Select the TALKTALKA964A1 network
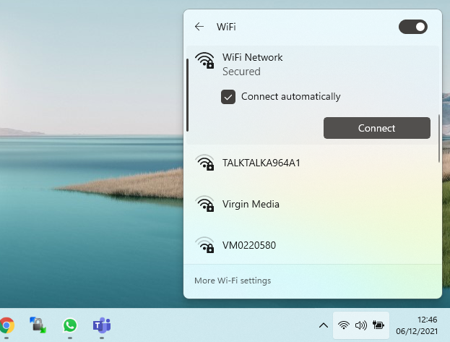This screenshot has height=342, width=450. tap(313, 163)
